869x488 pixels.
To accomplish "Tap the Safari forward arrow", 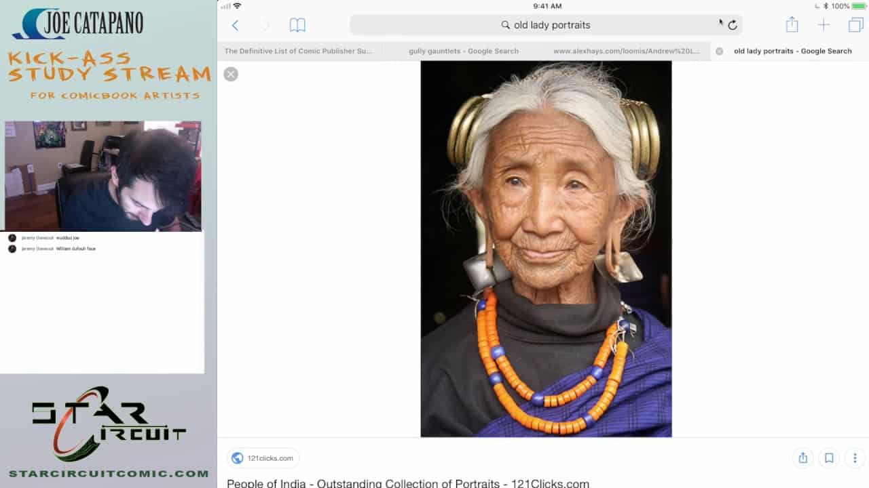I will [265, 25].
